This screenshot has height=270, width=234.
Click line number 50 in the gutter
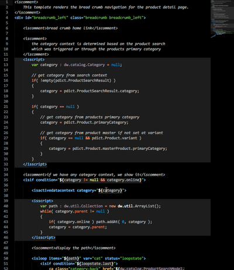6,258
